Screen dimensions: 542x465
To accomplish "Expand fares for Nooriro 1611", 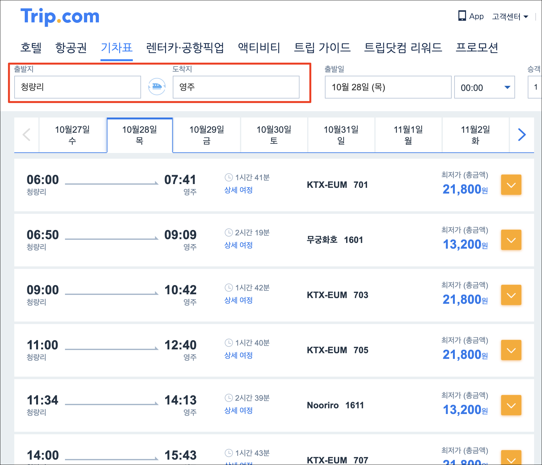I will coord(511,405).
